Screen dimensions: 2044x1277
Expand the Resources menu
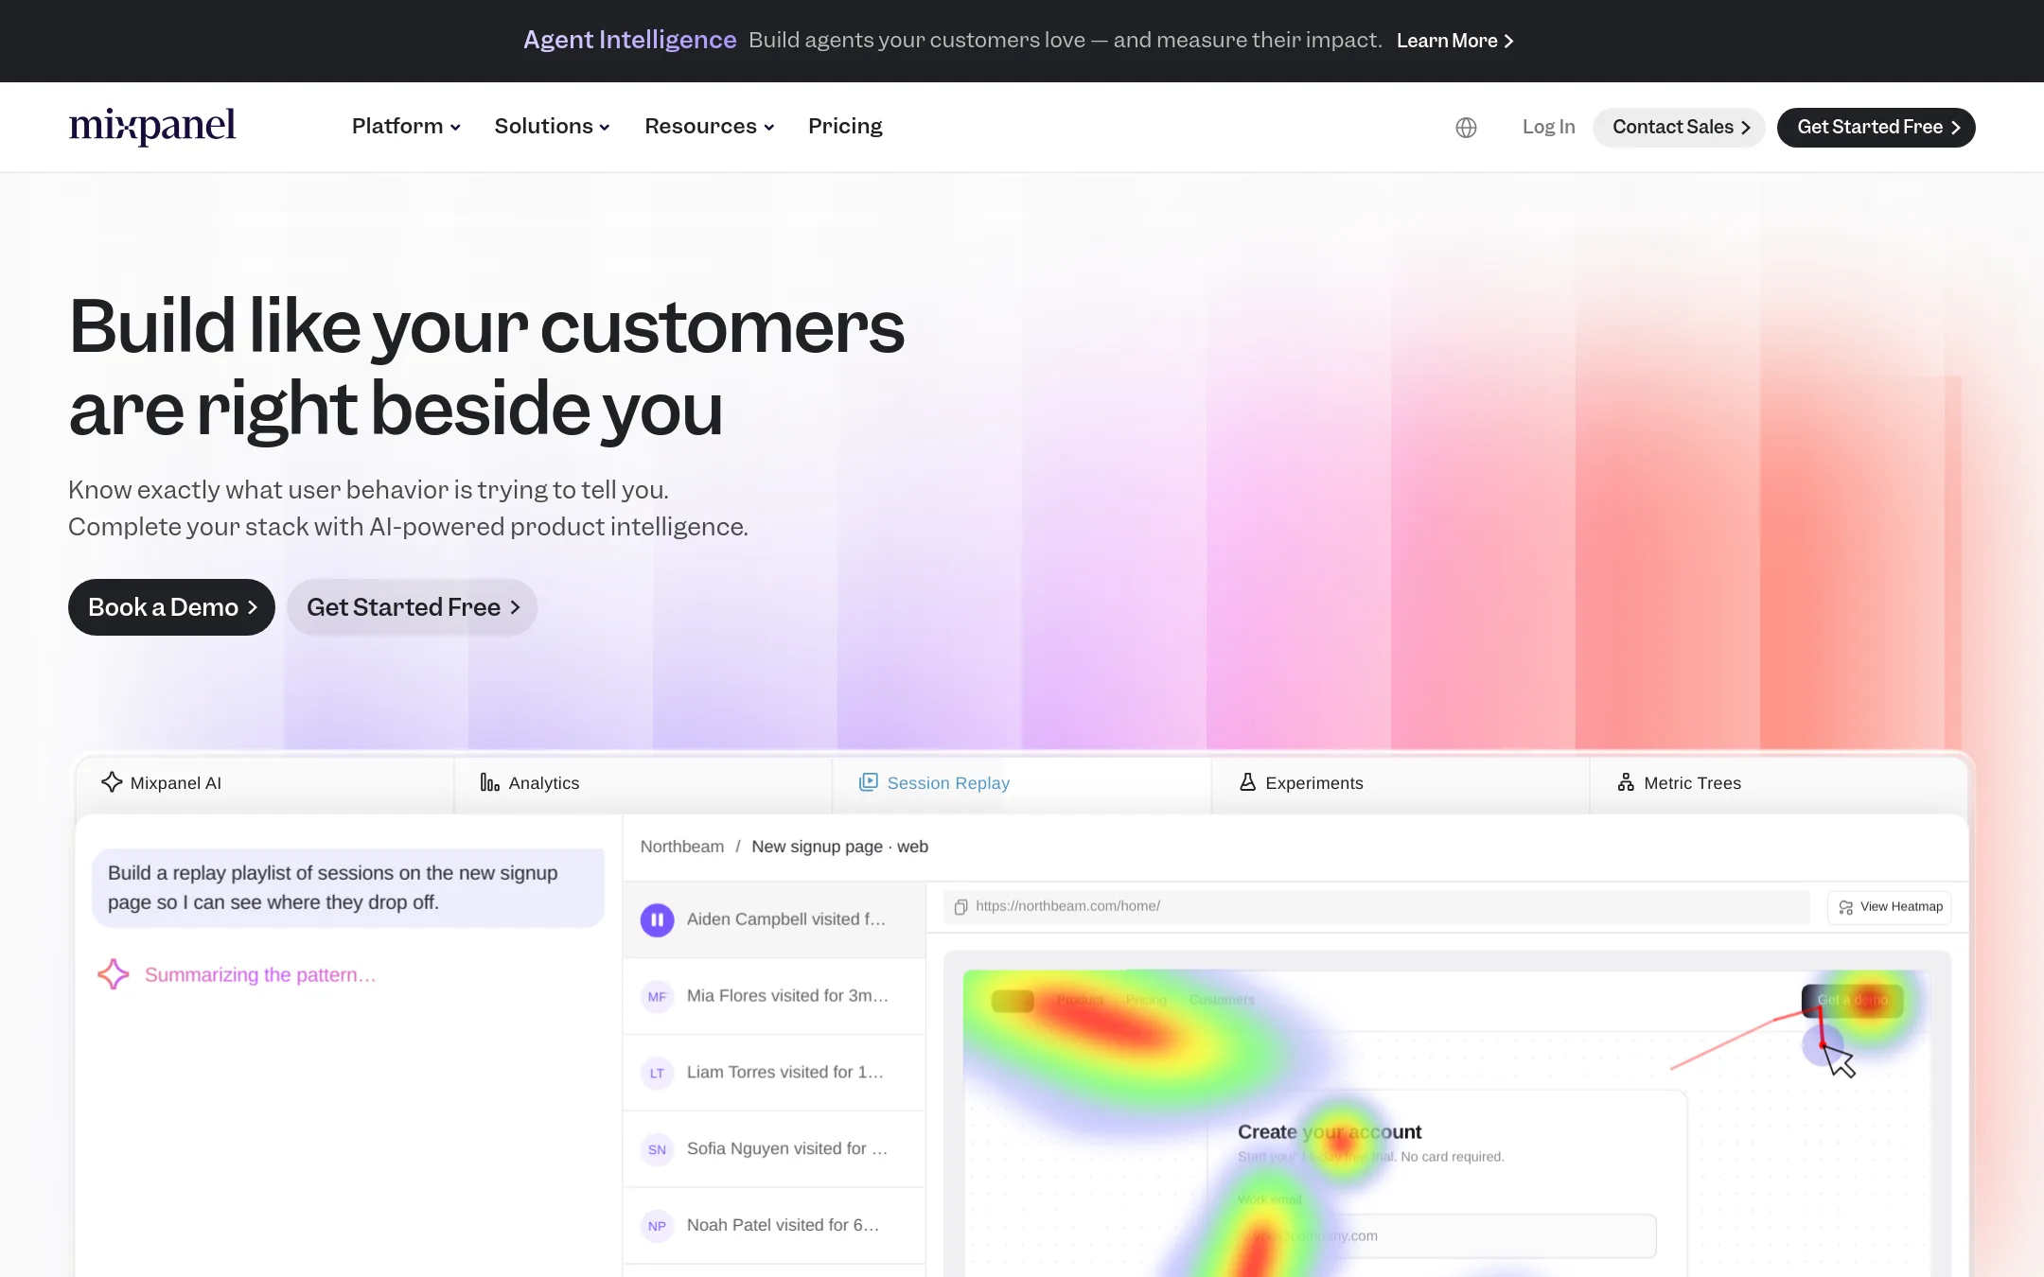click(709, 126)
